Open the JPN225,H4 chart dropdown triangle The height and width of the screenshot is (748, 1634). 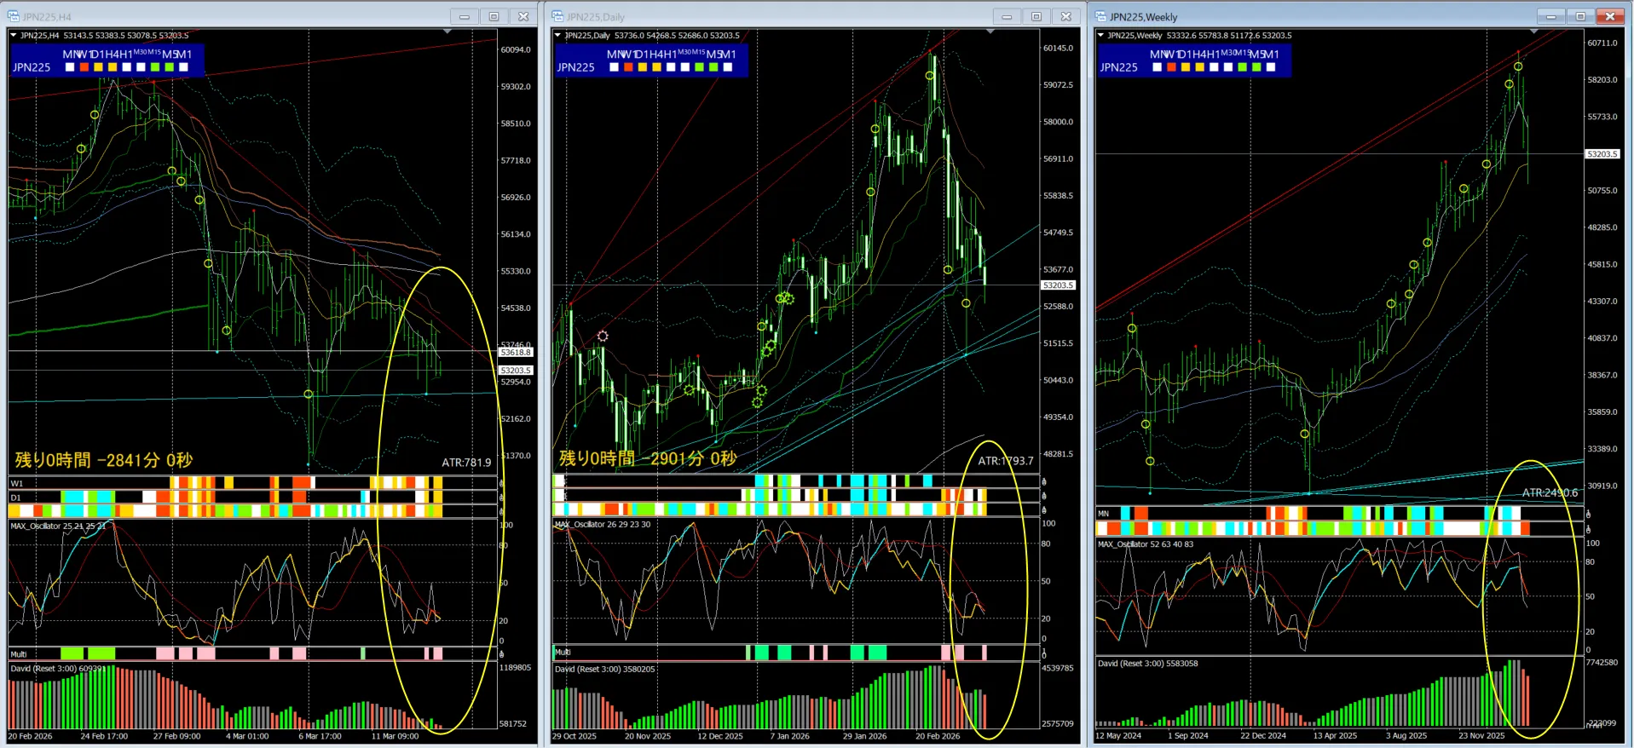[x=13, y=35]
